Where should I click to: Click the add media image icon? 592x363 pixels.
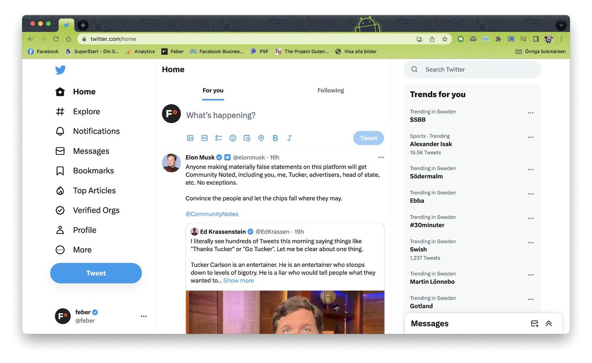point(190,138)
